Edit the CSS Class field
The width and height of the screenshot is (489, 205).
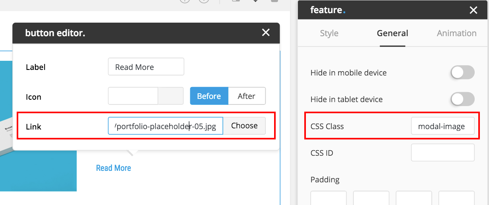click(x=443, y=126)
